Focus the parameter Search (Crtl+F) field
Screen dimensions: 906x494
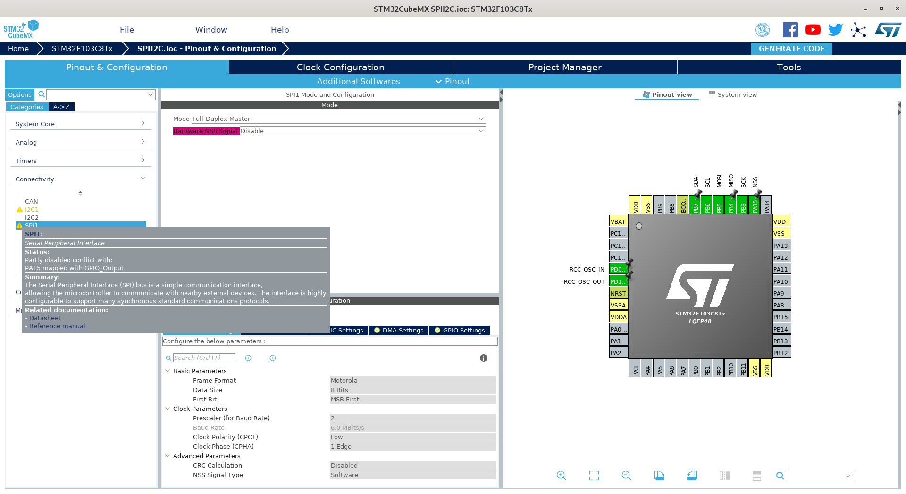(204, 358)
